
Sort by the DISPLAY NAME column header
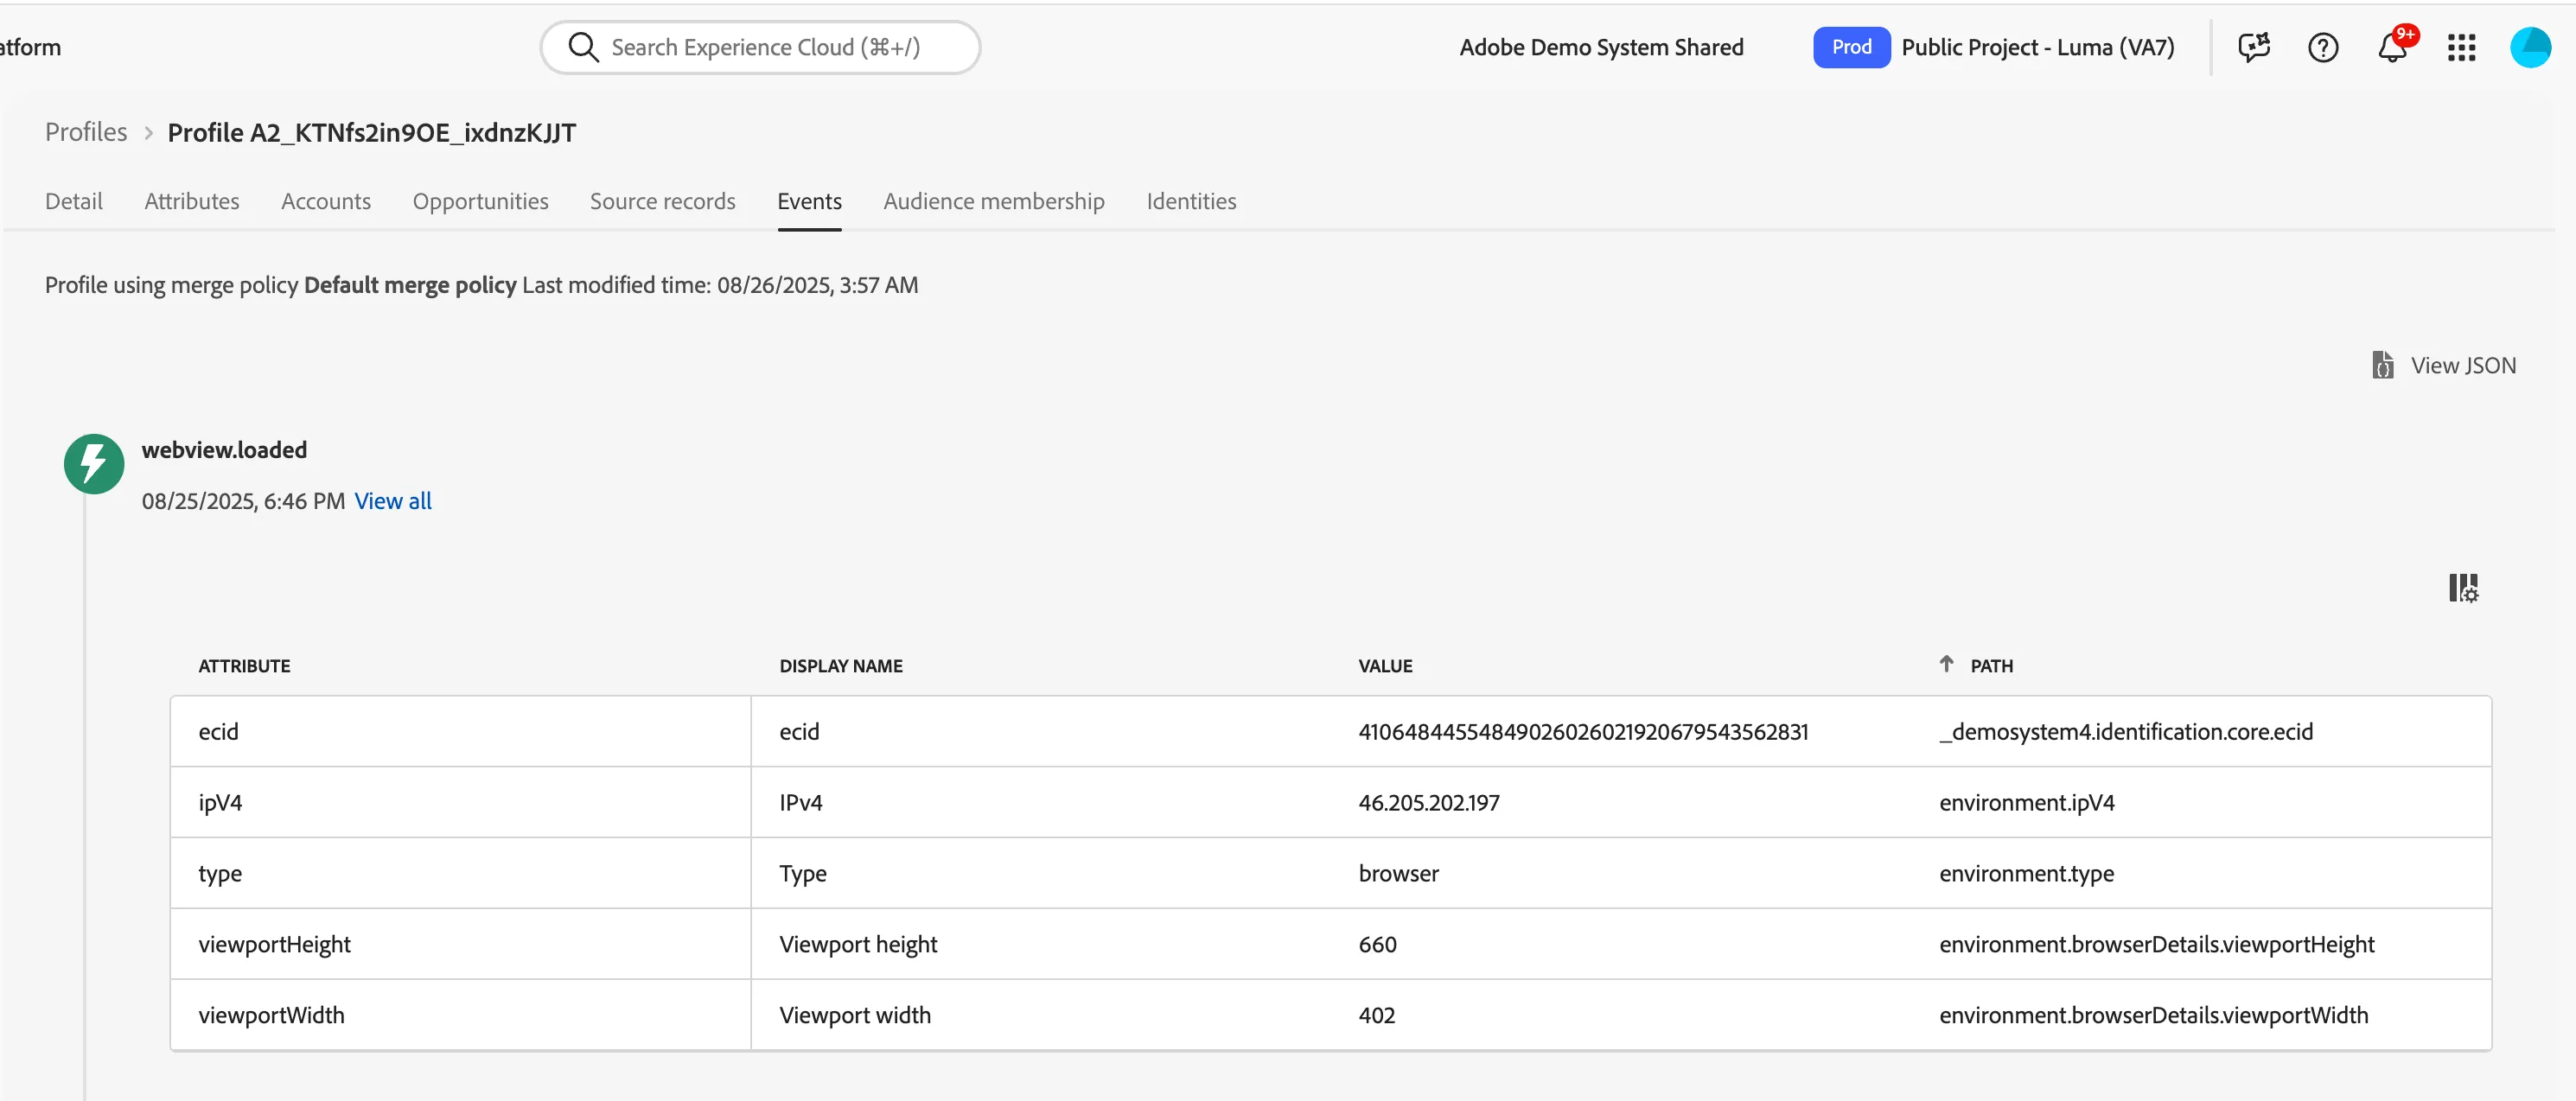(x=840, y=666)
